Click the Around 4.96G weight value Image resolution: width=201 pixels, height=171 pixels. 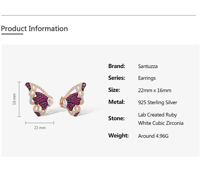[153, 136]
